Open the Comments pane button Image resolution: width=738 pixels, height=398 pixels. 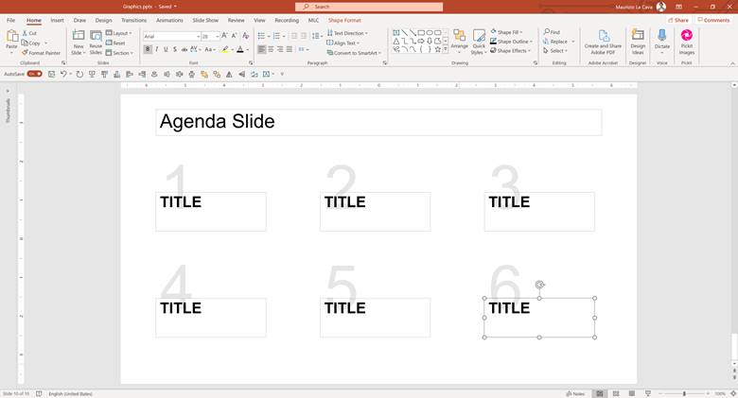(713, 20)
